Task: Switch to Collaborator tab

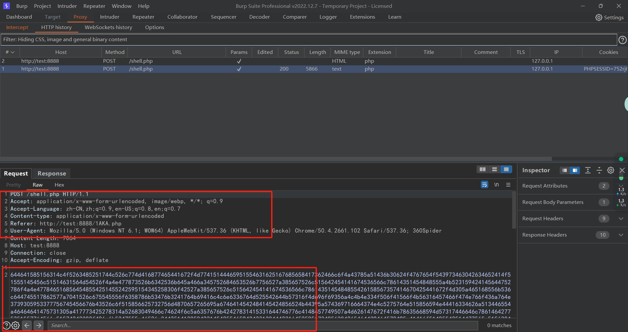Action: (183, 17)
